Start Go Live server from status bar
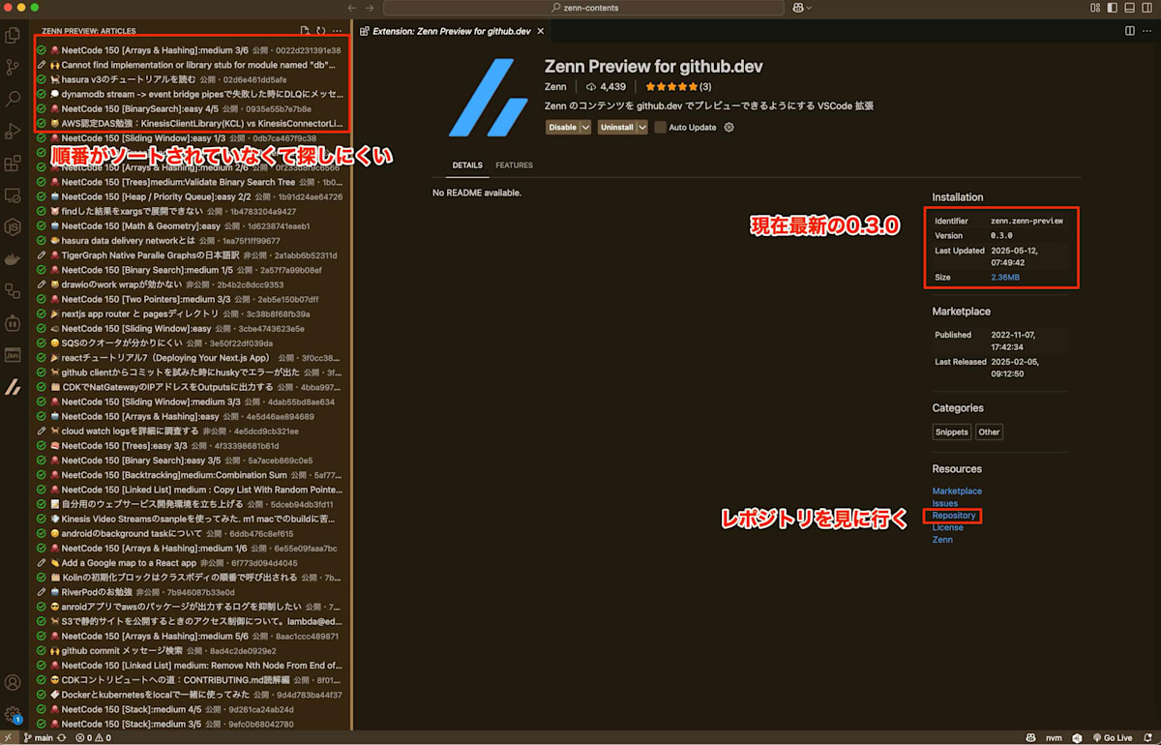Viewport: 1161px width, 745px height. point(1112,737)
